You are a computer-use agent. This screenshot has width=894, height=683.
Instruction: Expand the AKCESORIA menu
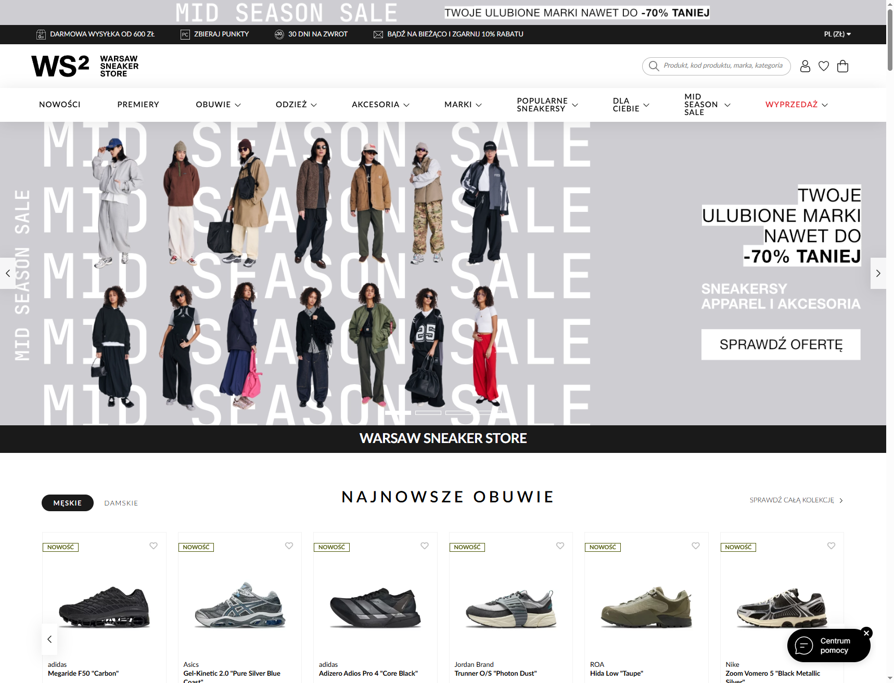click(x=380, y=105)
